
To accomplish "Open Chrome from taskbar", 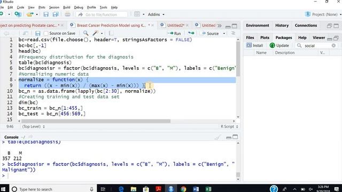I will (183, 189).
